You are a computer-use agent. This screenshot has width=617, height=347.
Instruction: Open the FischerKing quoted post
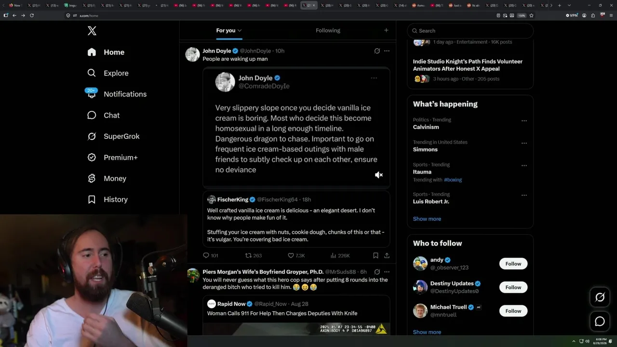click(x=296, y=219)
